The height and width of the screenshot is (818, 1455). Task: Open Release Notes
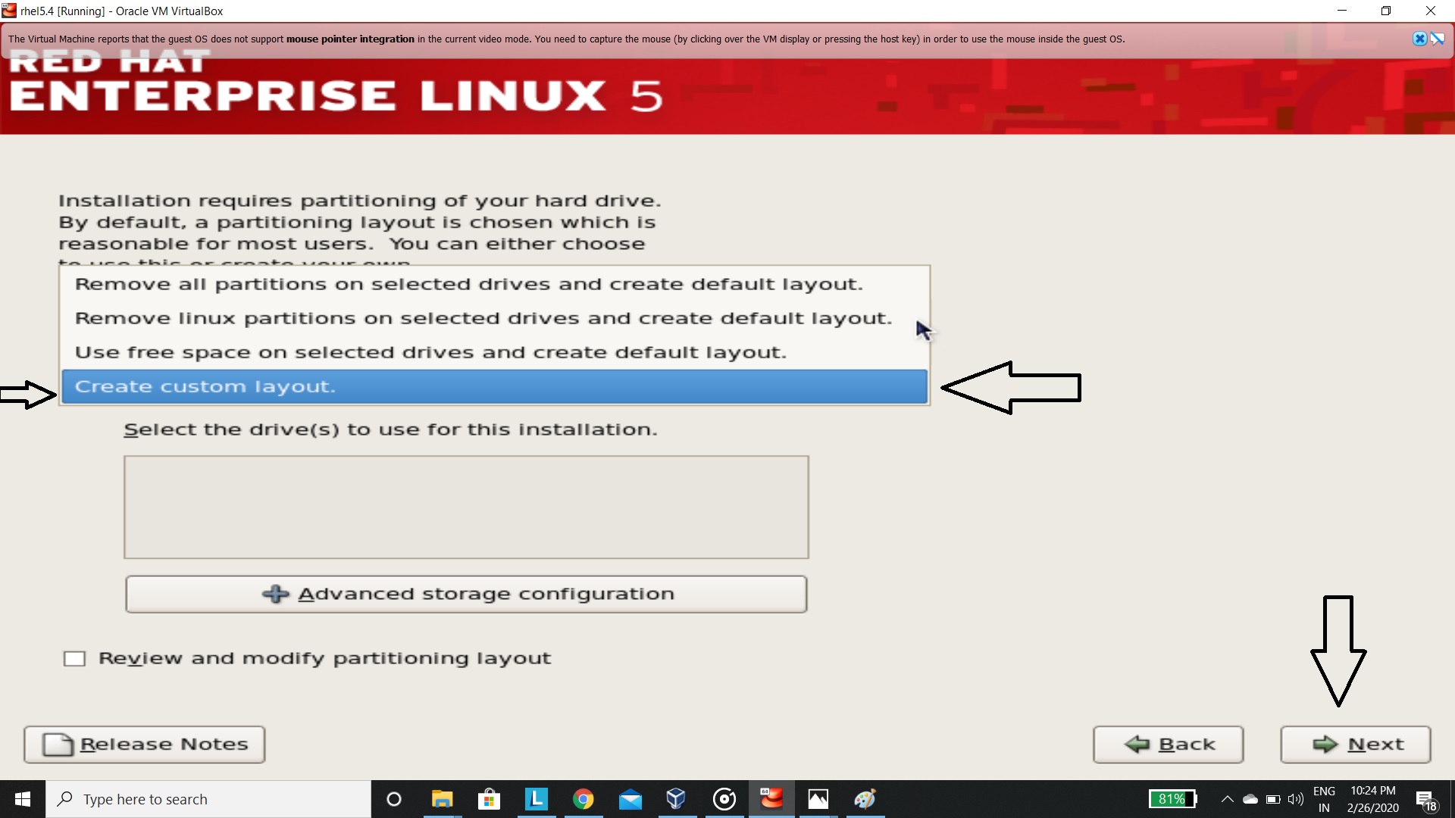tap(144, 745)
